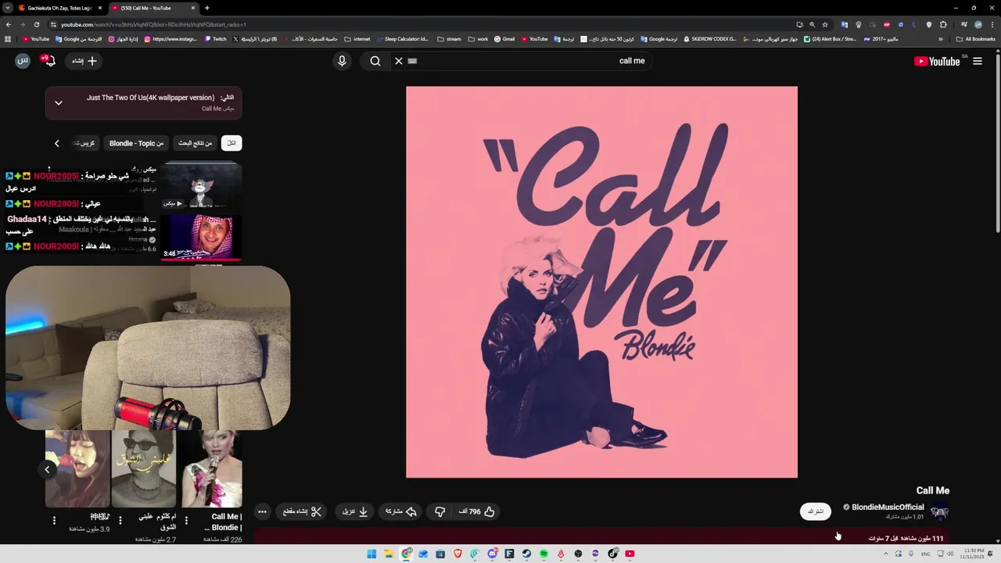The height and width of the screenshot is (563, 1001).
Task: Select the white All filter chip
Action: click(231, 143)
